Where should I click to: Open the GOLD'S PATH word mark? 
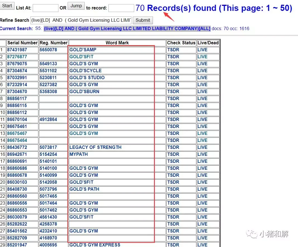pos(84,189)
